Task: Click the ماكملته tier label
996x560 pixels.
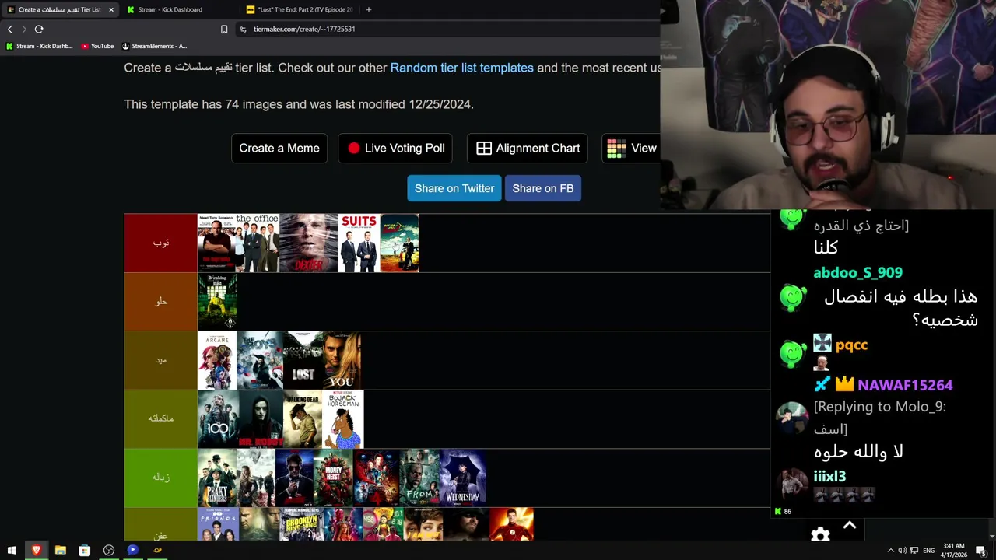Action: click(x=160, y=419)
